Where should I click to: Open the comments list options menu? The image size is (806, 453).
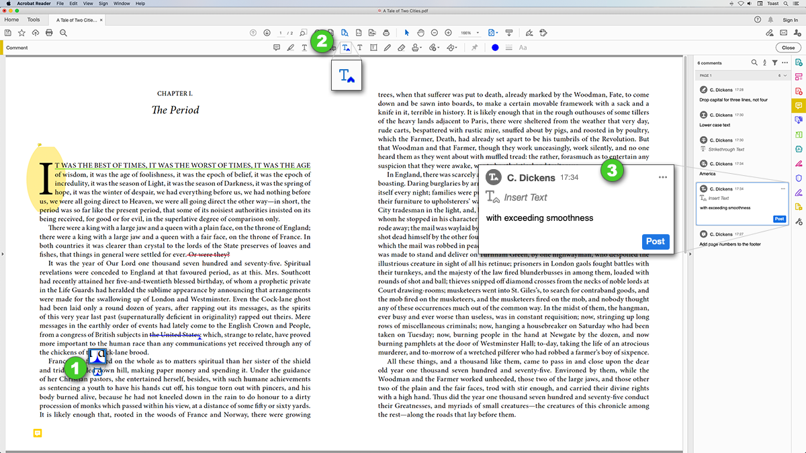785,62
